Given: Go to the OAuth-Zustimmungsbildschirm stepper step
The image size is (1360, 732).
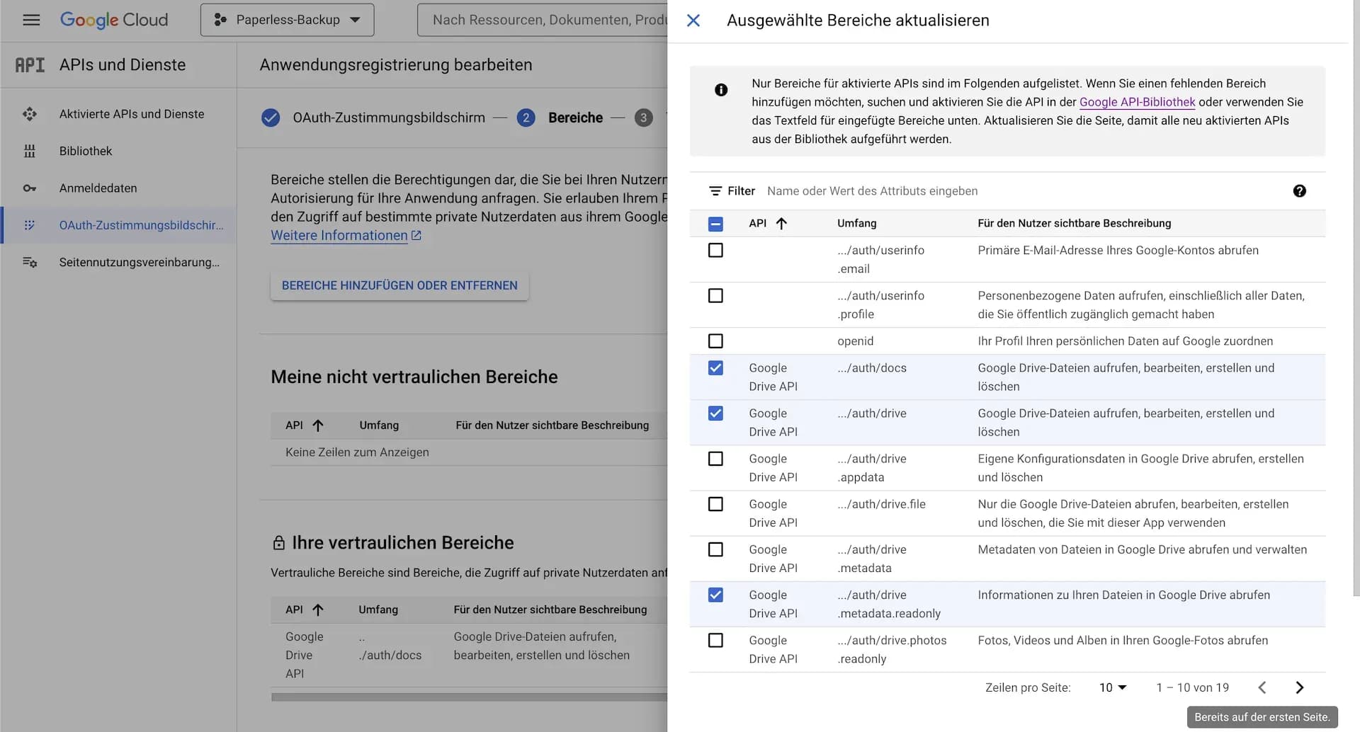Looking at the screenshot, I should tap(389, 118).
